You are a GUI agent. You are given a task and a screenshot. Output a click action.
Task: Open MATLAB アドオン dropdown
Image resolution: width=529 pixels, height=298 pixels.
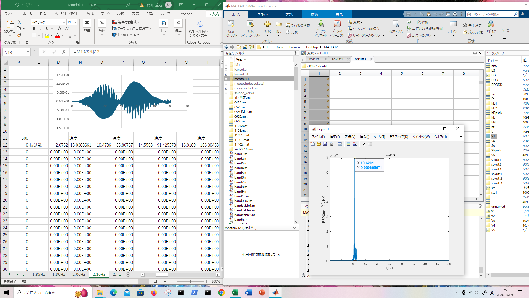tap(491, 29)
